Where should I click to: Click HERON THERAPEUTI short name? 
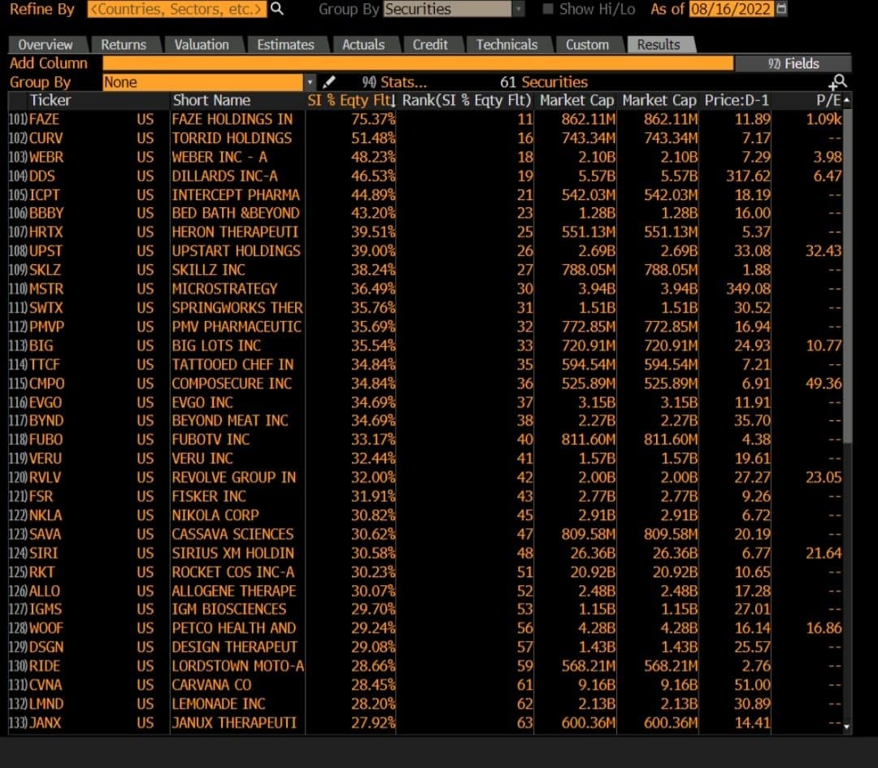[x=235, y=232]
